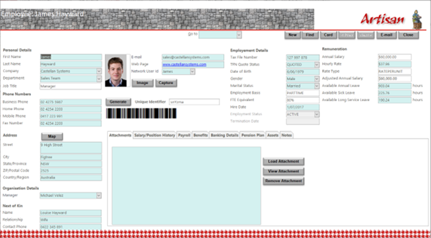Click the Card button
Image resolution: width=431 pixels, height=238 pixels.
[328, 35]
